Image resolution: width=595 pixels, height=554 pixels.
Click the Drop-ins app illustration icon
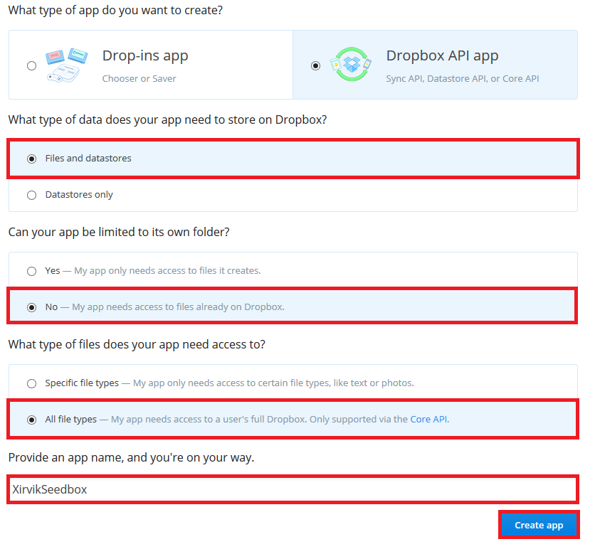tap(66, 65)
